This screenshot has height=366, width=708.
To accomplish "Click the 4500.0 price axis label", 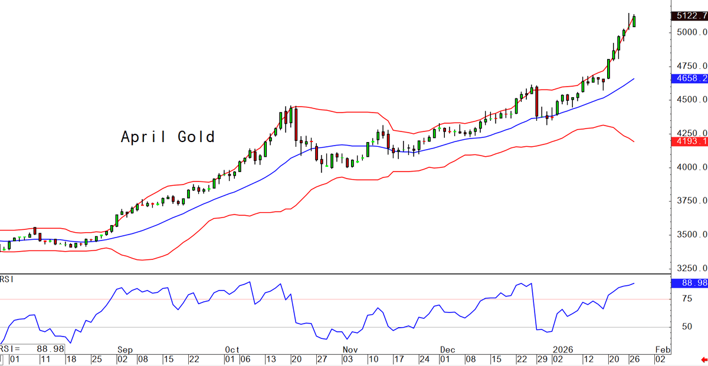I will [691, 100].
